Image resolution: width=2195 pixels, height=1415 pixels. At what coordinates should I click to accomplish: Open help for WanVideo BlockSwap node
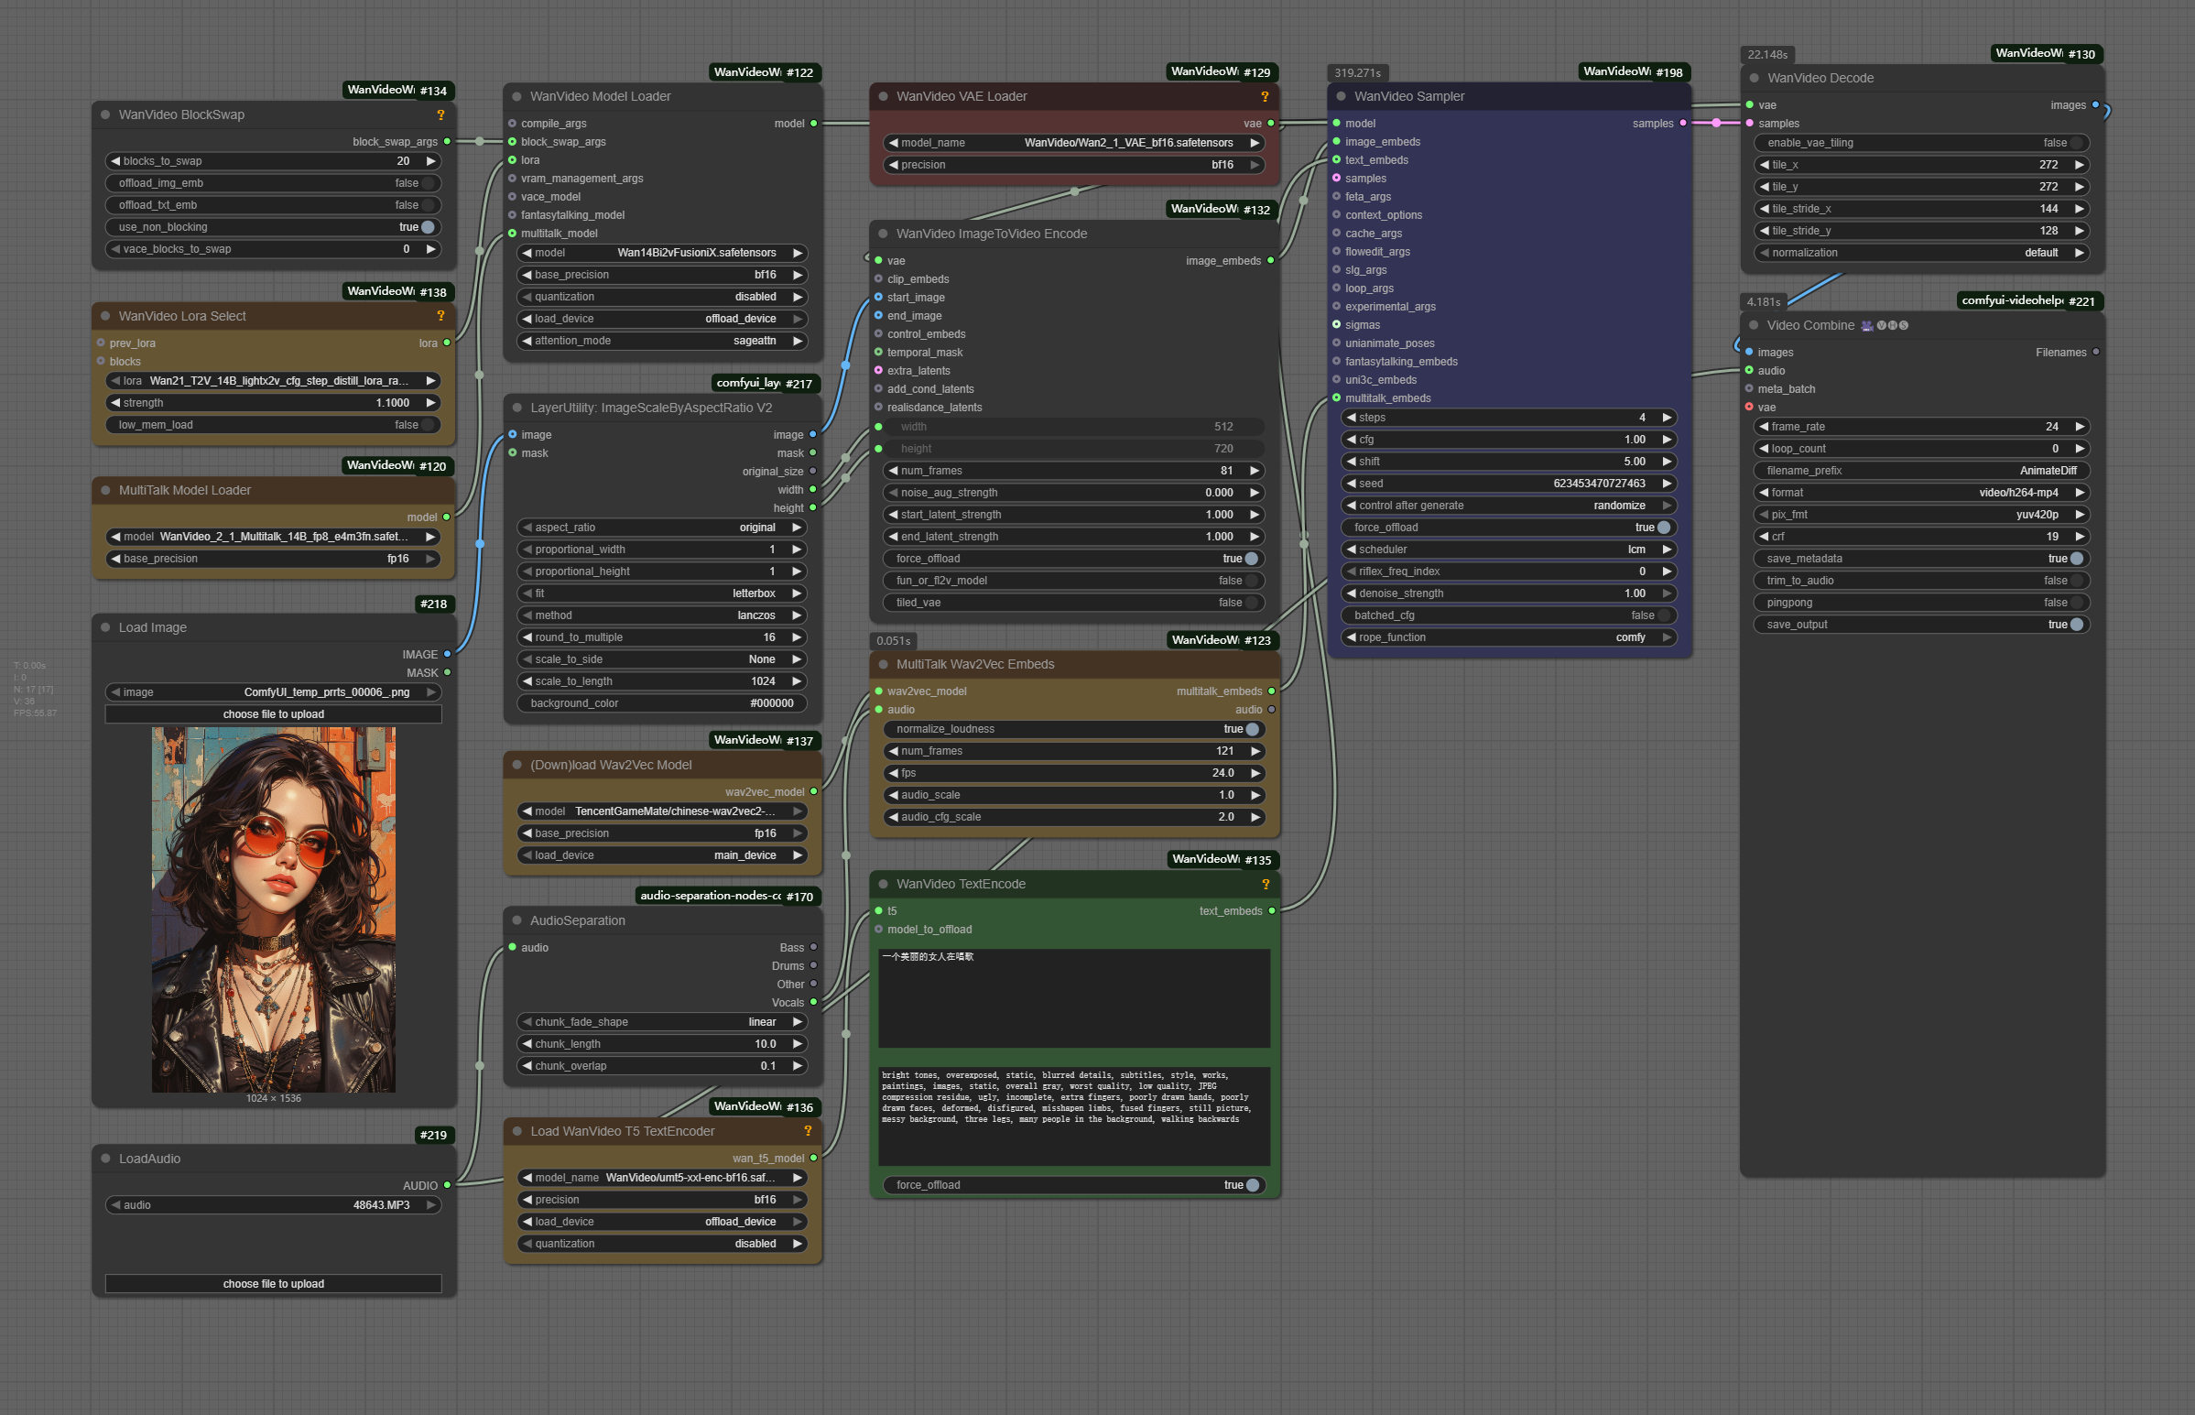(x=440, y=114)
